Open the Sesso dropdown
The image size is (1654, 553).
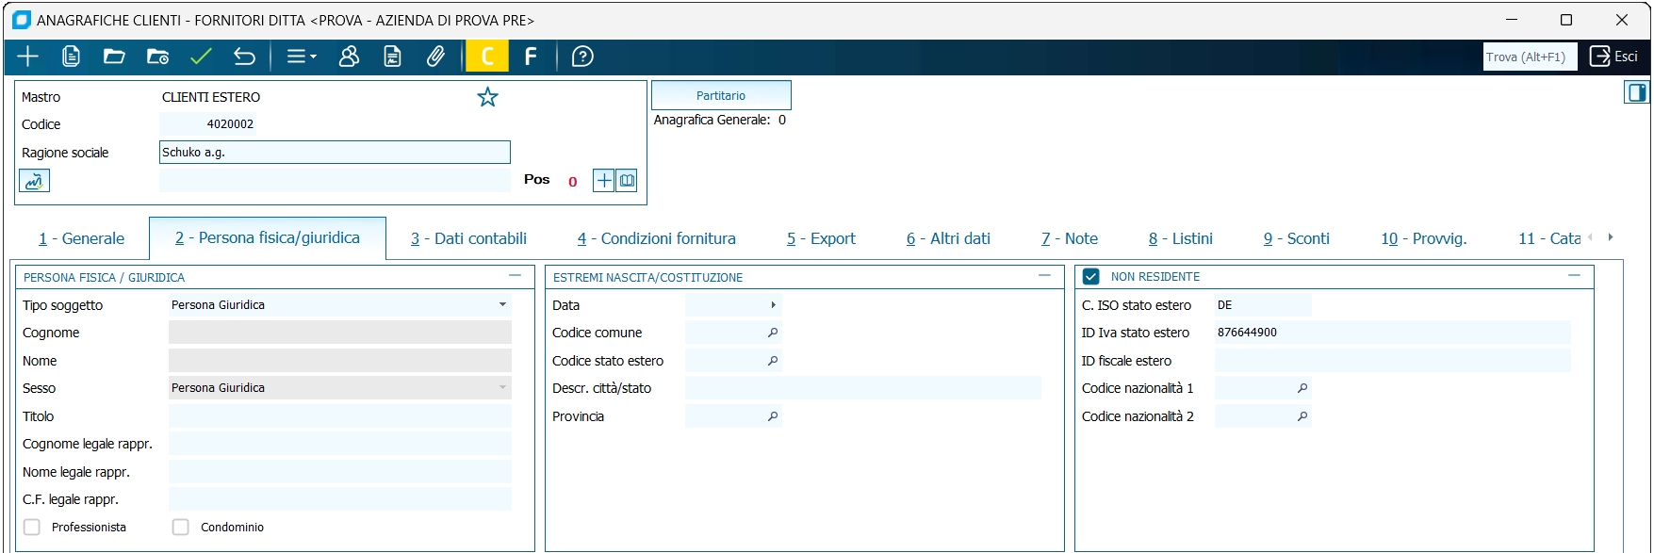click(x=502, y=387)
